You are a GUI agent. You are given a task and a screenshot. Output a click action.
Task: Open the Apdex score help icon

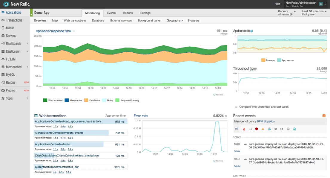pos(251,31)
